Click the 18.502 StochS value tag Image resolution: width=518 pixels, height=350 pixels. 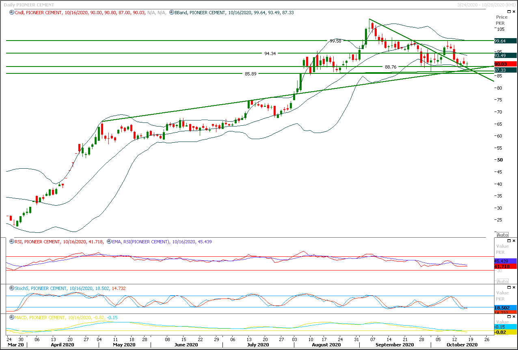pos(505,308)
